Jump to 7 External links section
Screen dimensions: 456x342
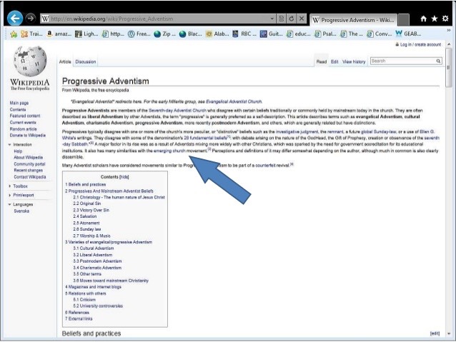point(79,318)
